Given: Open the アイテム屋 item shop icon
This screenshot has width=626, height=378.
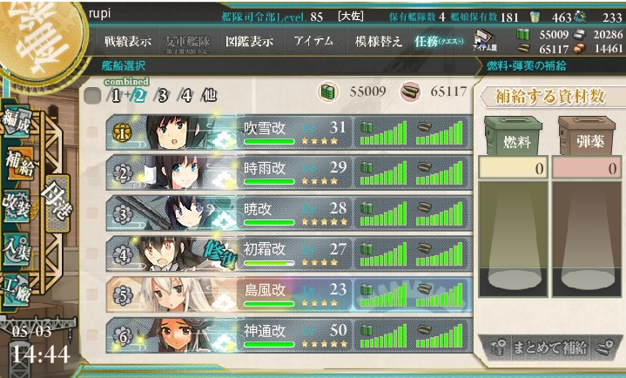Looking at the screenshot, I should tap(485, 40).
